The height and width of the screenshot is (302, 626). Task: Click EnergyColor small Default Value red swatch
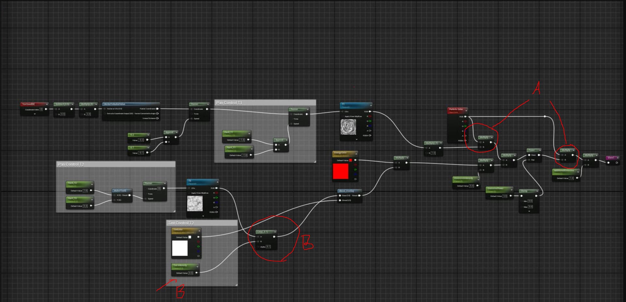350,160
